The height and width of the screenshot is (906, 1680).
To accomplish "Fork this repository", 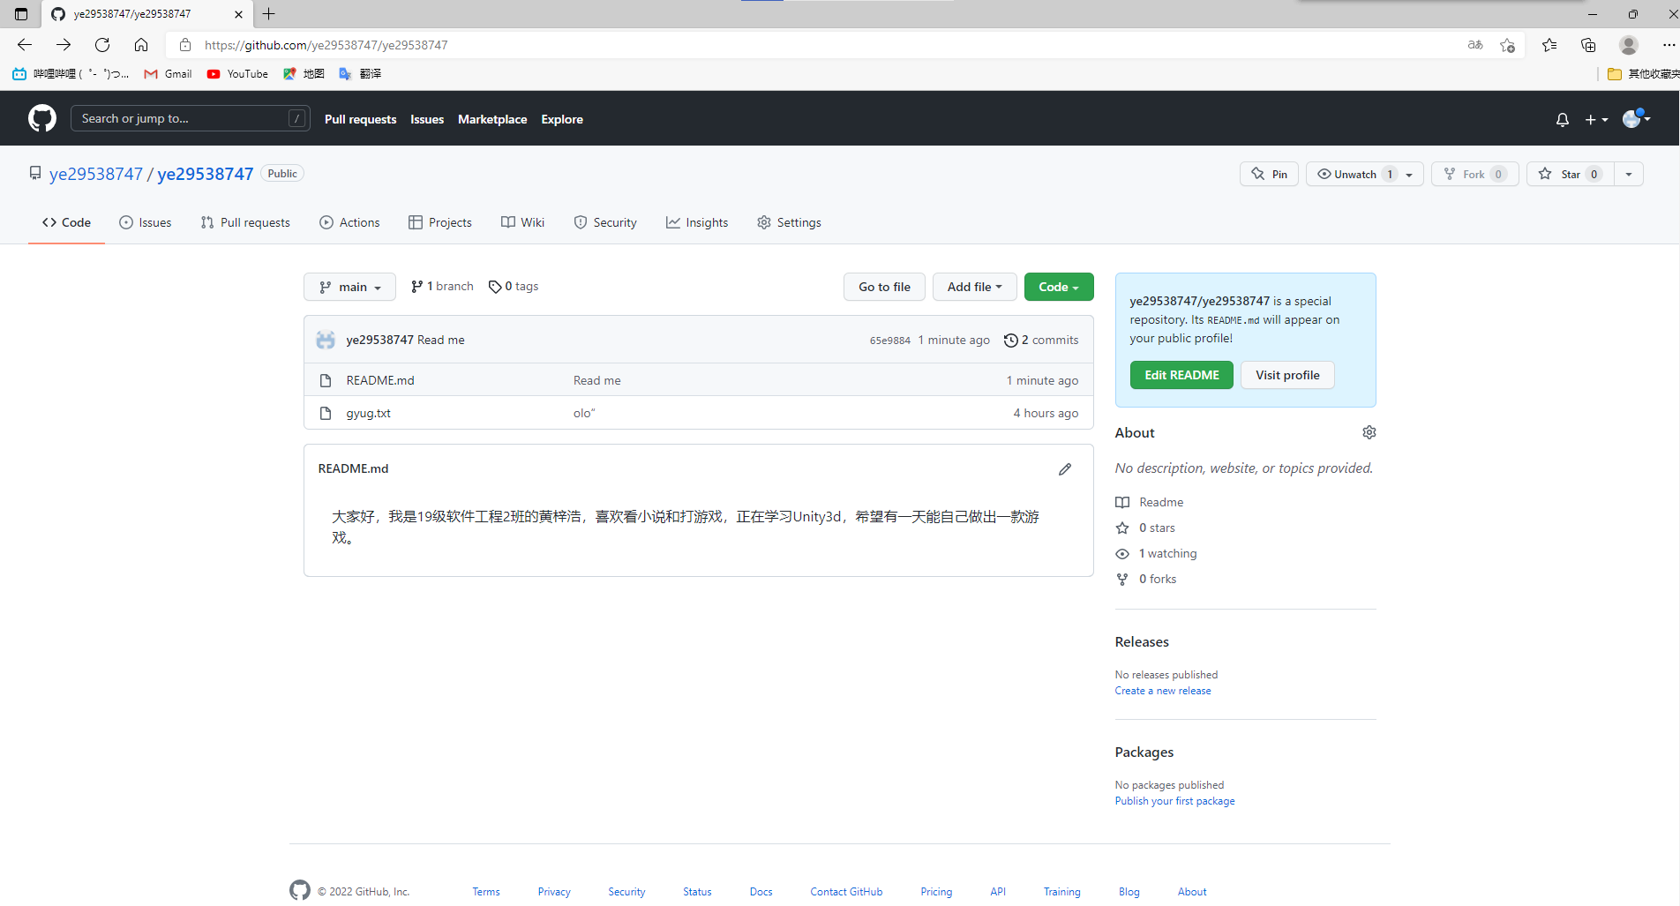I will tap(1474, 175).
